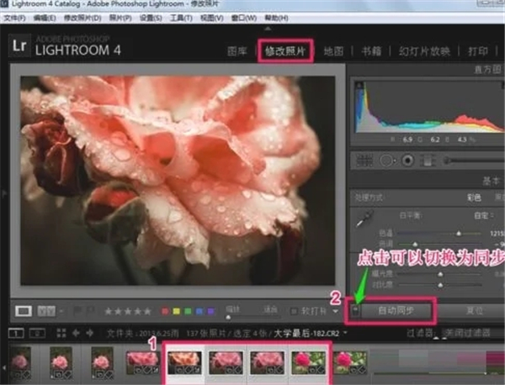505x385 pixels.
Task: Select the spot removal tool
Action: pyautogui.click(x=386, y=161)
